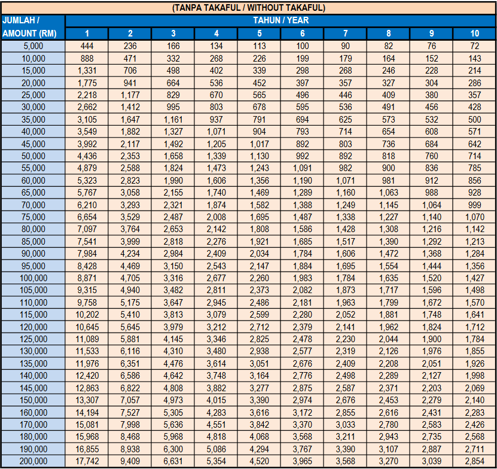Select the 100,000 amount row label
Image resolution: width=497 pixels, height=469 pixels.
click(x=33, y=278)
